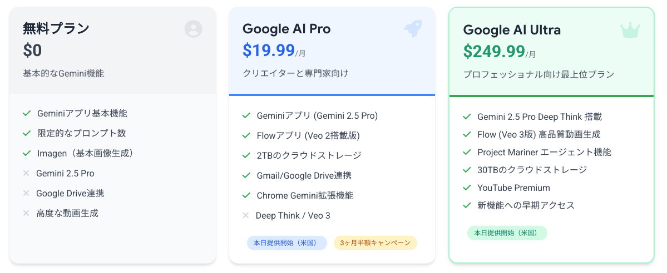
Task: Select the 無料プラン heading
Action: pos(56,28)
